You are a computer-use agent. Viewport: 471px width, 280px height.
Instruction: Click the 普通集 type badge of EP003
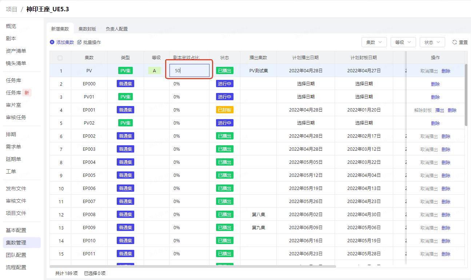125,149
